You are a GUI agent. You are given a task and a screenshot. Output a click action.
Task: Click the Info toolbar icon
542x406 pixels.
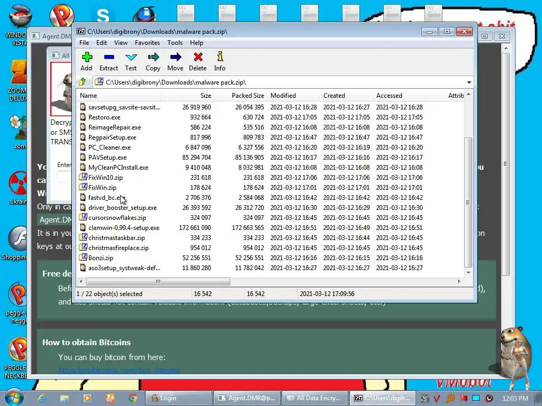point(220,57)
